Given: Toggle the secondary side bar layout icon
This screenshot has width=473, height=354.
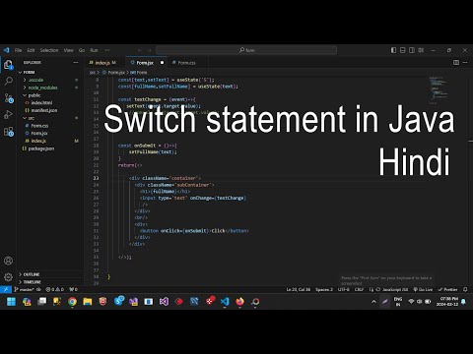Looking at the screenshot, I should coord(412,50).
